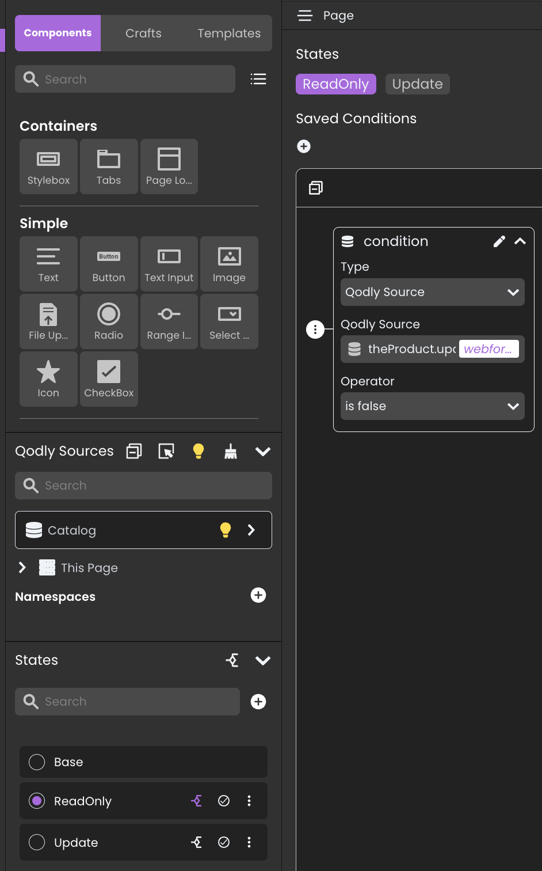Toggle the checkmark icon on ReadOnly state

[x=224, y=801]
